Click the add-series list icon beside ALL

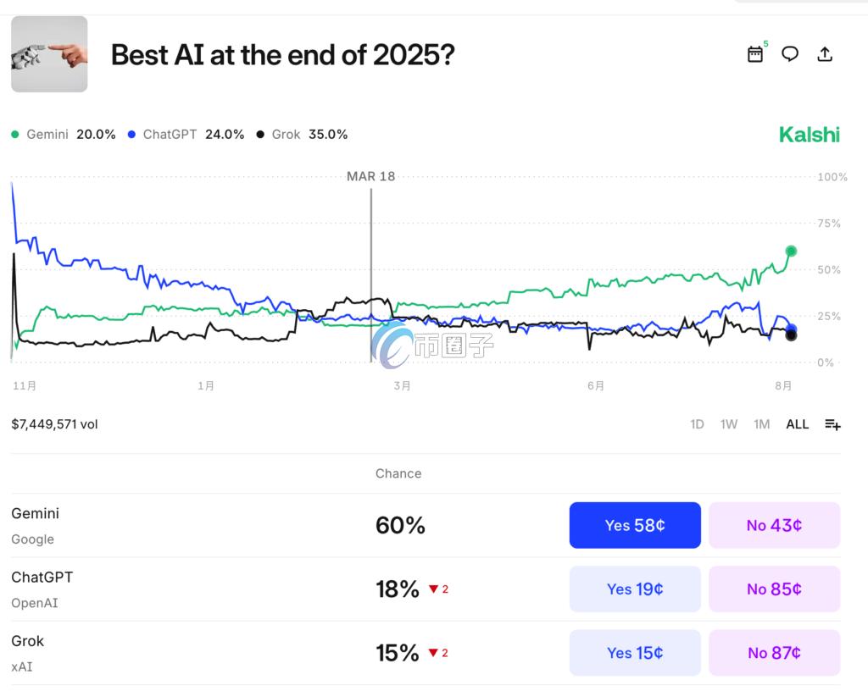(832, 424)
